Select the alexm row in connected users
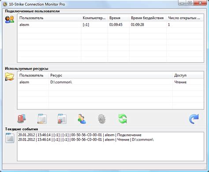Viewport: 209px width, 172px height. (111, 25)
